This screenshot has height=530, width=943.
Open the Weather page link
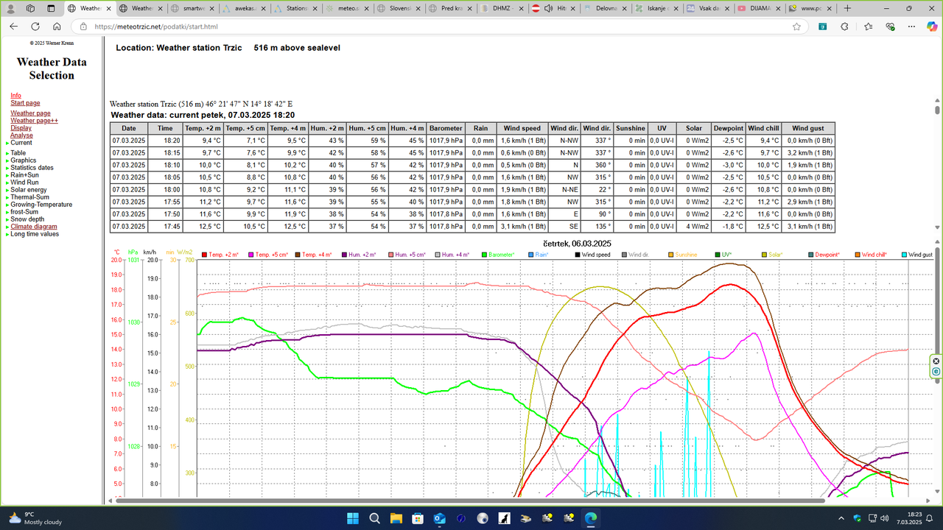[30, 113]
